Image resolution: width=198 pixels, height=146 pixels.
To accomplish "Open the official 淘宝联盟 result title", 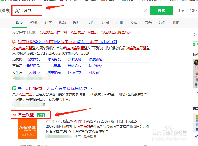I will [x=26, y=115].
